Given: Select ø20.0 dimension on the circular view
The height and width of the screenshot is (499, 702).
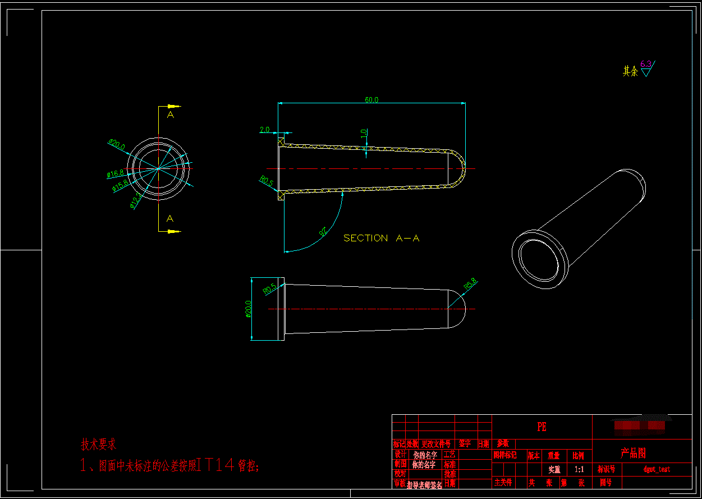Looking at the screenshot, I should pos(117,145).
